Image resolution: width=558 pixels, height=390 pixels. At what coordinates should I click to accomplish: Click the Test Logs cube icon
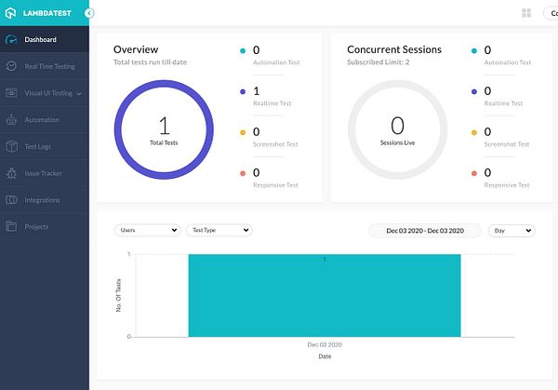[x=11, y=146]
